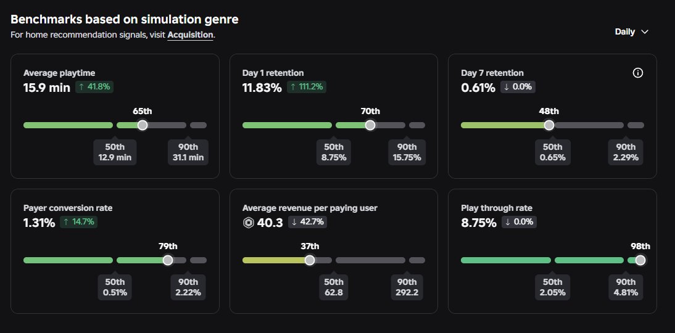The image size is (675, 333).
Task: Click the 0.61% Day 7 retention value
Action: 478,88
